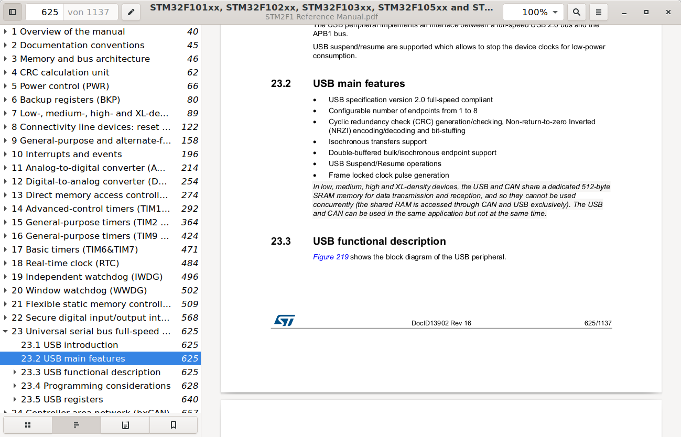Select 4 CRC calculation unit in outline
Image resolution: width=681 pixels, height=437 pixels.
[100, 72]
